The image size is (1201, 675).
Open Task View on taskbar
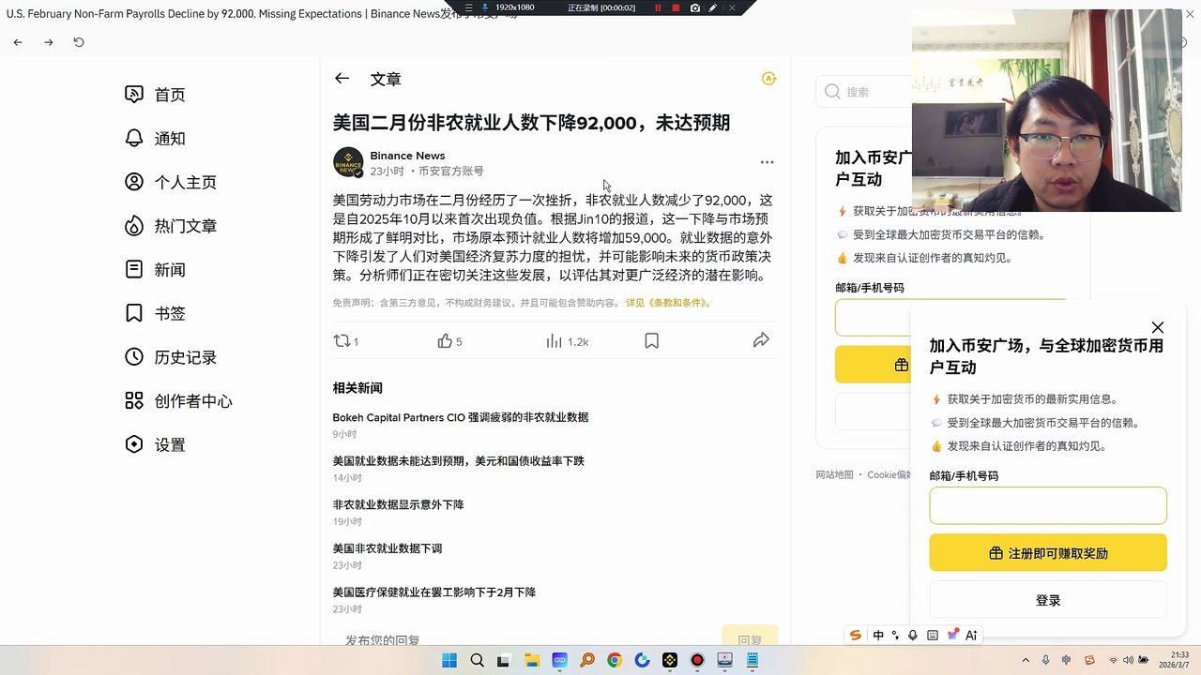point(504,661)
